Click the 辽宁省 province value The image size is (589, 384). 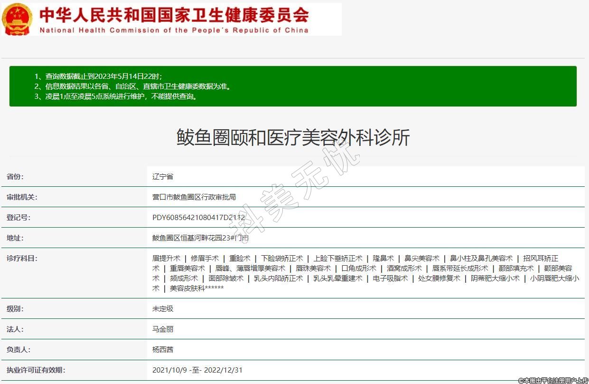163,176
